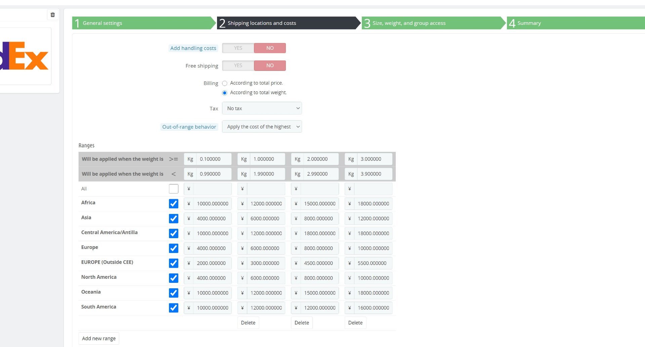Viewport: 645px width, 347px height.
Task: Enable YES for Add handling costs
Action: (238, 48)
